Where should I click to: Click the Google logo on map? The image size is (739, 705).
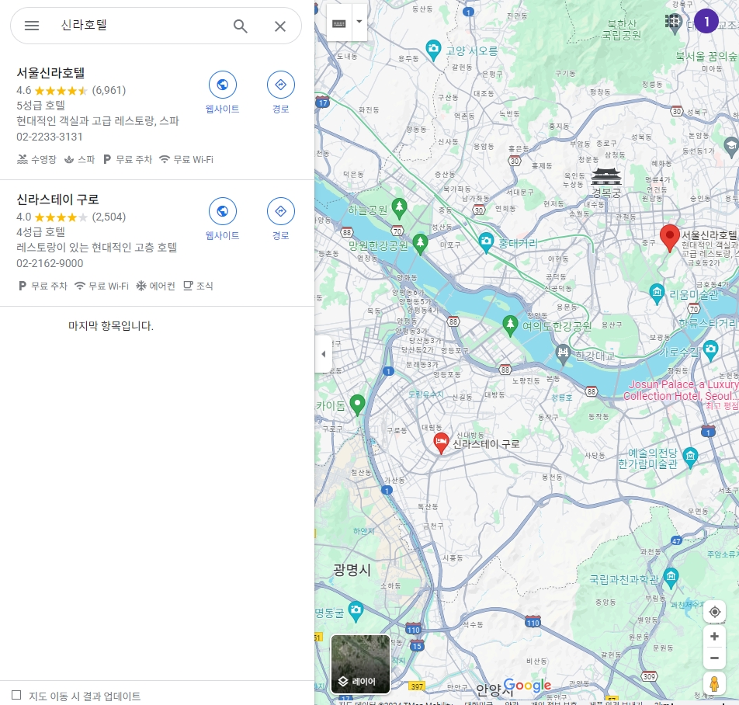coord(527,686)
